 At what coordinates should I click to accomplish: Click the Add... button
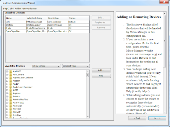(x=101, y=70)
